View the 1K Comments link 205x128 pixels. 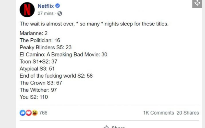(x=159, y=113)
